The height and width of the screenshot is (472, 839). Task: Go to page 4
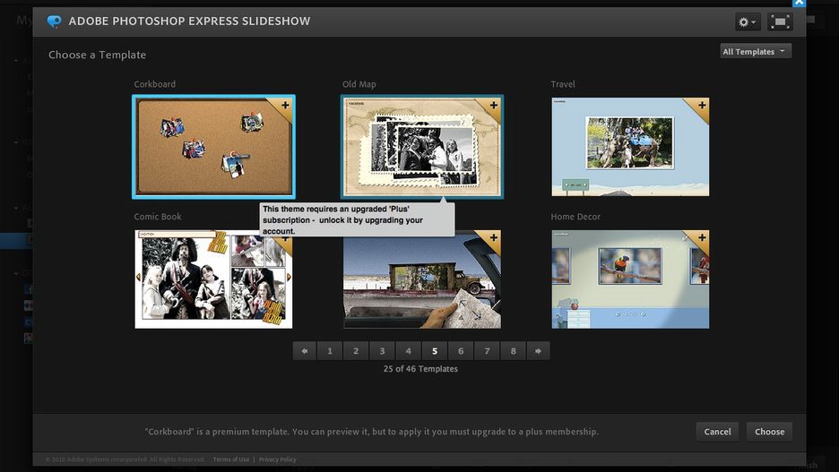(408, 351)
